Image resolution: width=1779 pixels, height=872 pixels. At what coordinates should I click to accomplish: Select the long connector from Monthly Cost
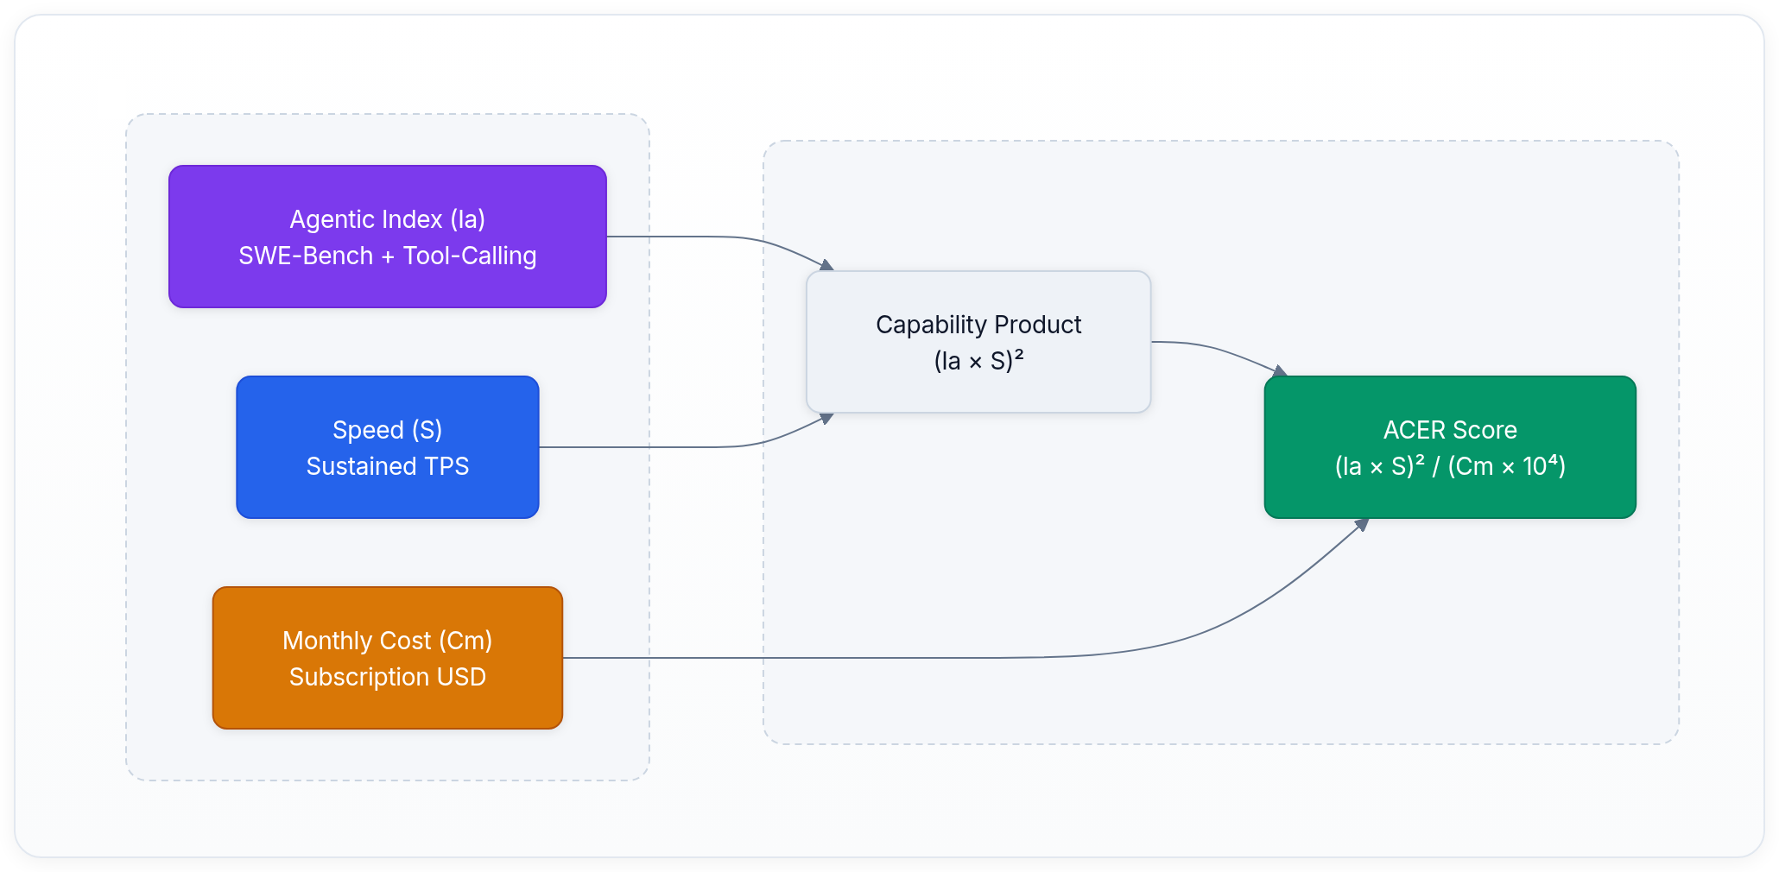tap(864, 658)
